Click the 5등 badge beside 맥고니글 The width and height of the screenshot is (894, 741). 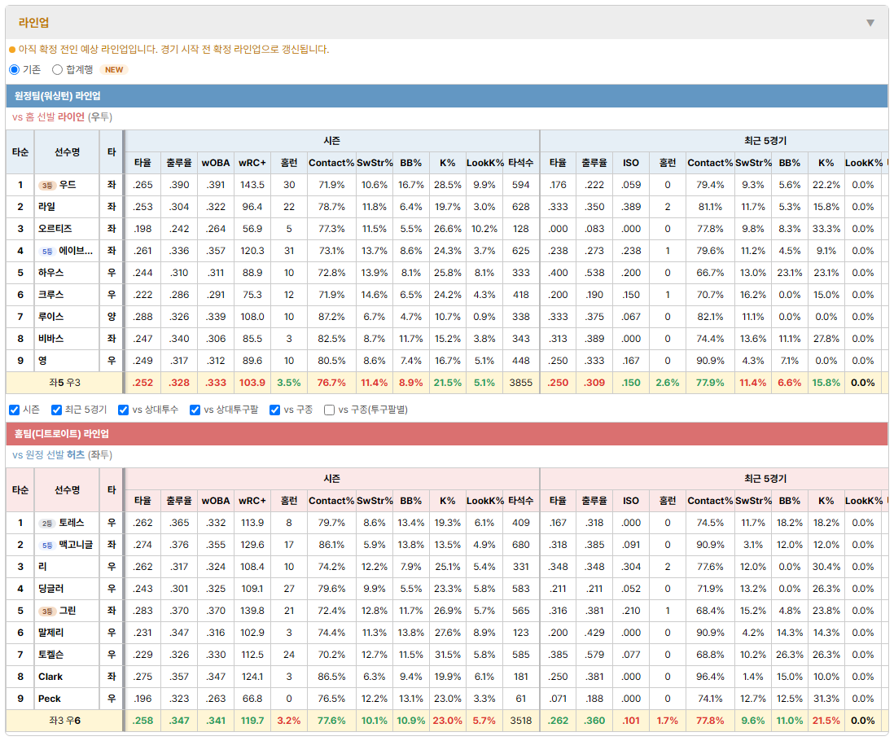(46, 546)
